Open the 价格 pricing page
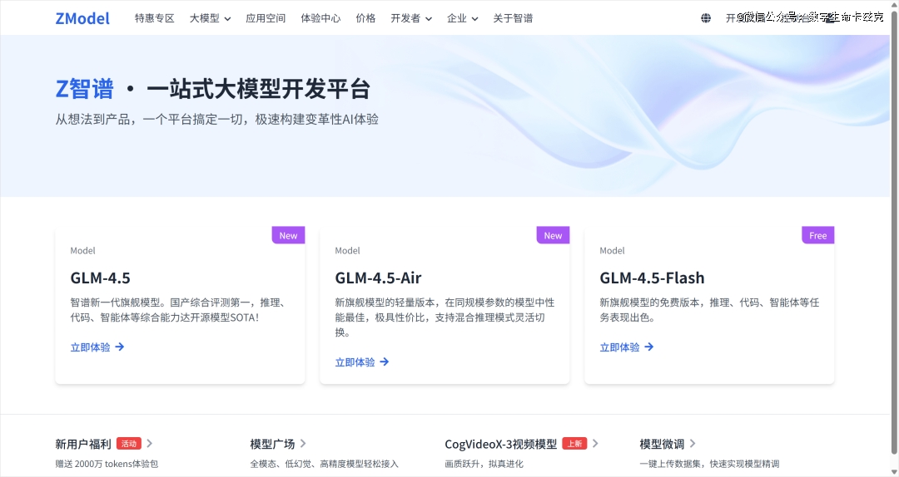This screenshot has width=899, height=477. 365,18
